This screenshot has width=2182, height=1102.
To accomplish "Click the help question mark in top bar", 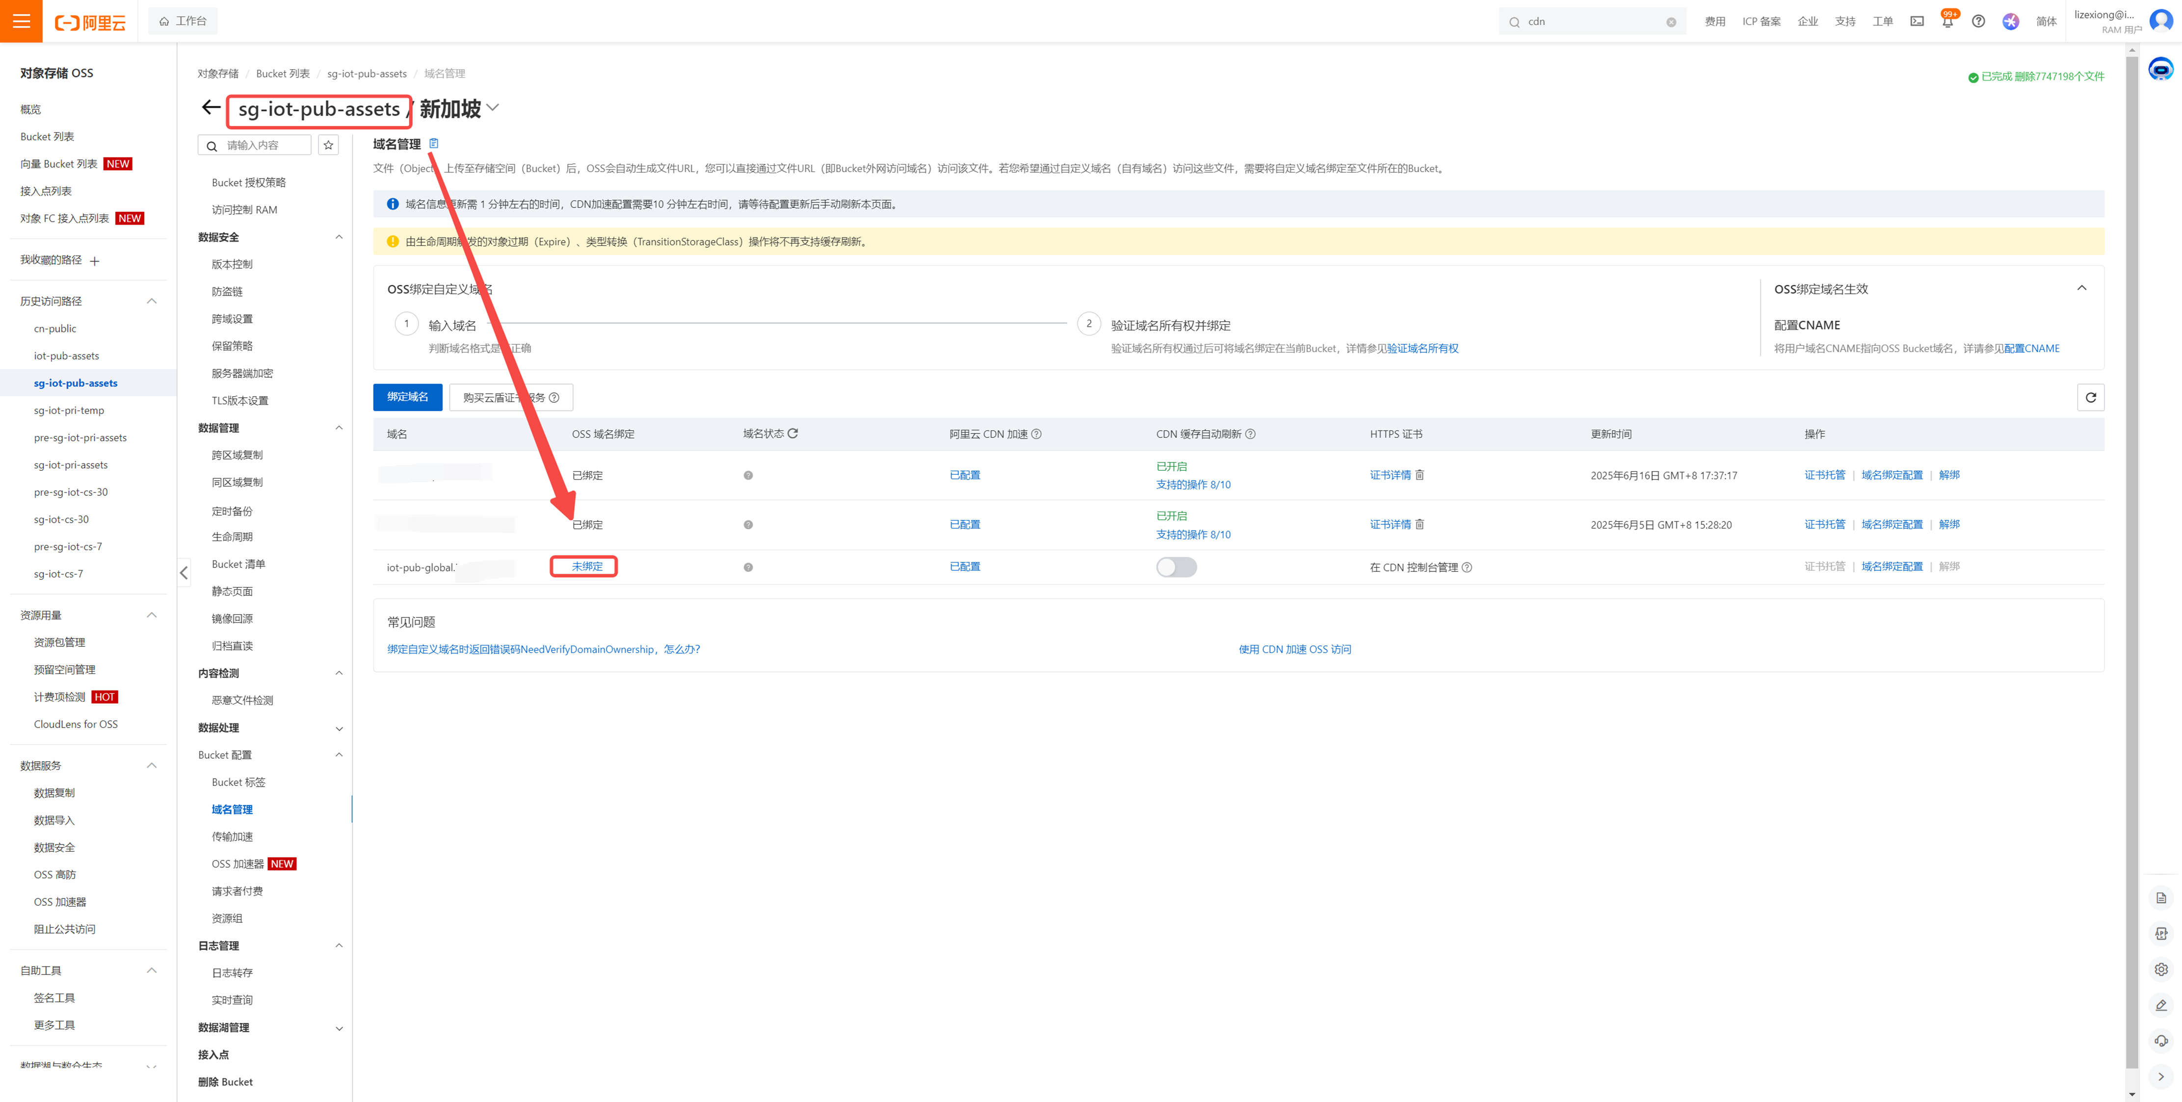I will (1978, 22).
